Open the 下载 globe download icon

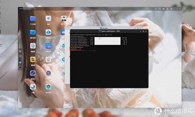(x=33, y=87)
